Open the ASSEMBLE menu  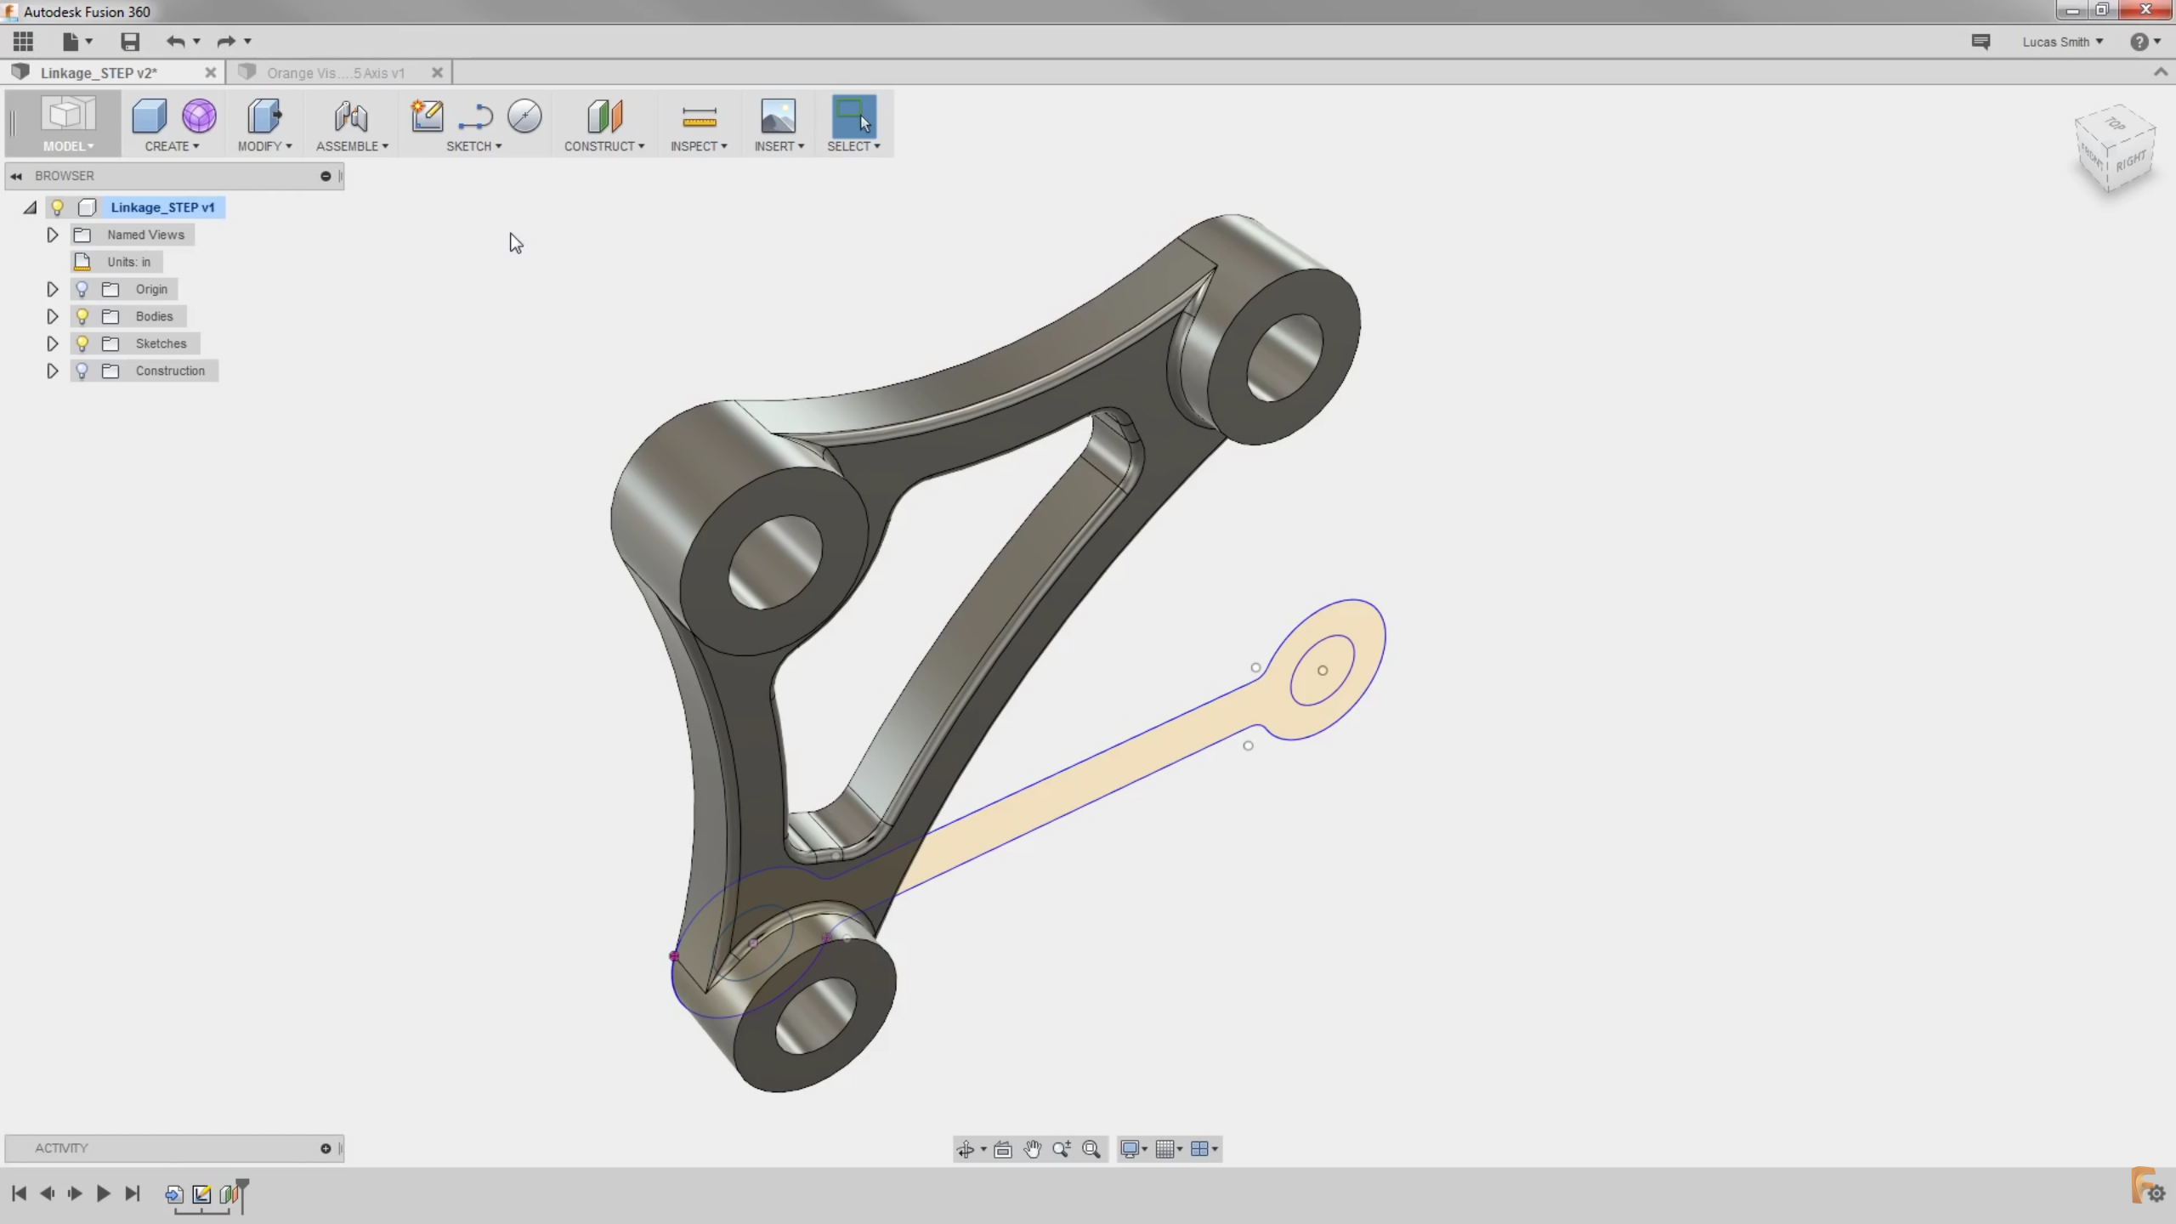point(352,146)
